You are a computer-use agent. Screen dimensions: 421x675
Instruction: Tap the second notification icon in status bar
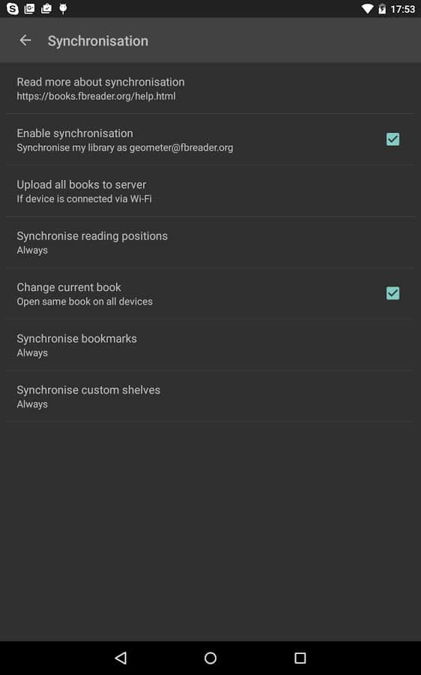pyautogui.click(x=29, y=8)
